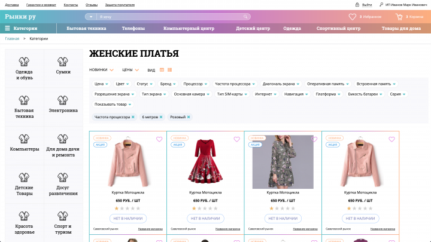
Task: Open Для дома дачи и ремонта icon
Action: tap(63, 139)
